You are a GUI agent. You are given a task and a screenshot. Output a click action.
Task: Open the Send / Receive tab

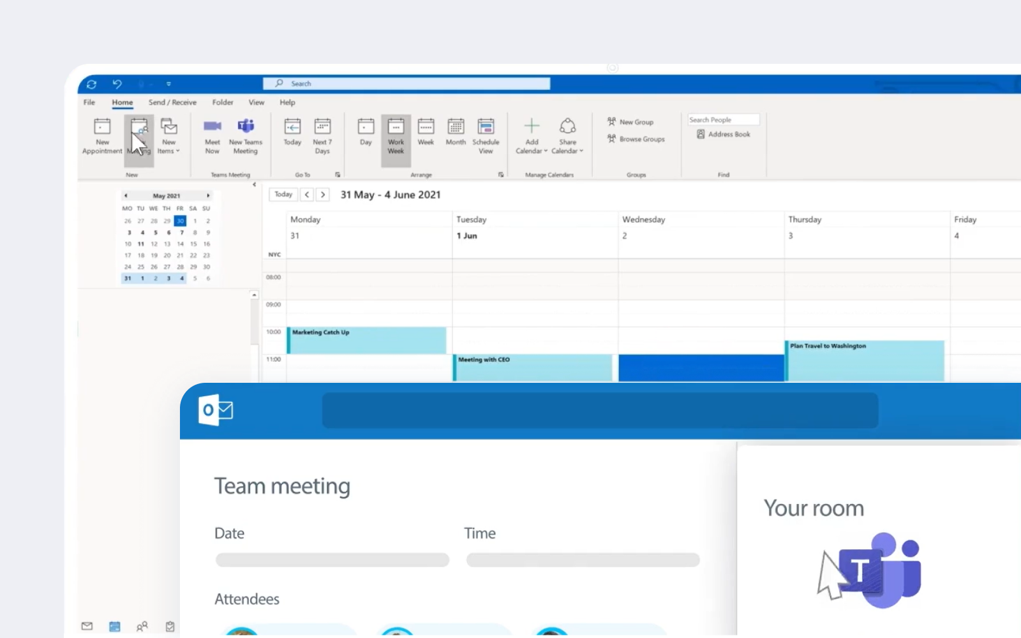tap(172, 102)
